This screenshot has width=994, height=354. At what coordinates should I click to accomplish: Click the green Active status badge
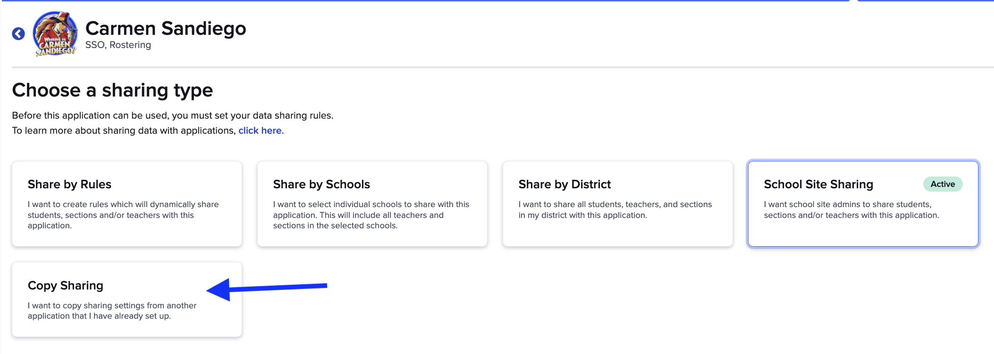click(943, 184)
